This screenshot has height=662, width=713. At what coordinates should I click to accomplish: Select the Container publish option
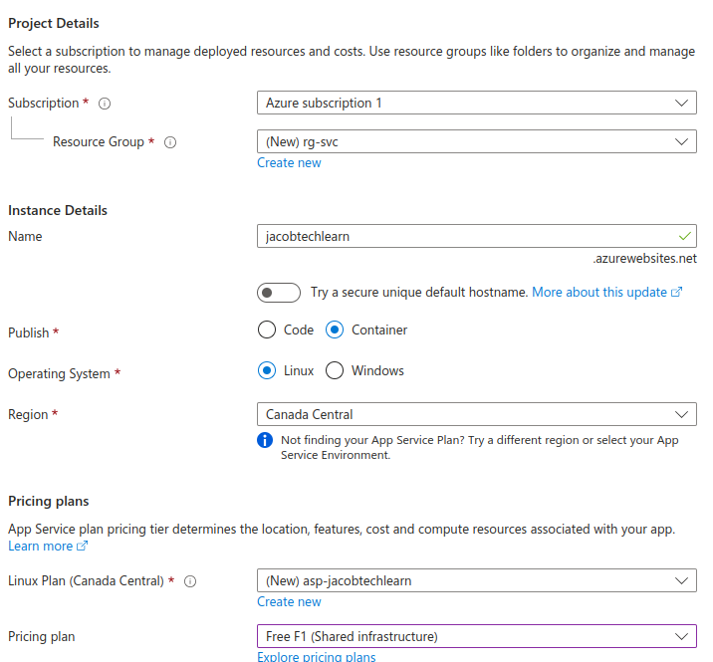click(335, 331)
